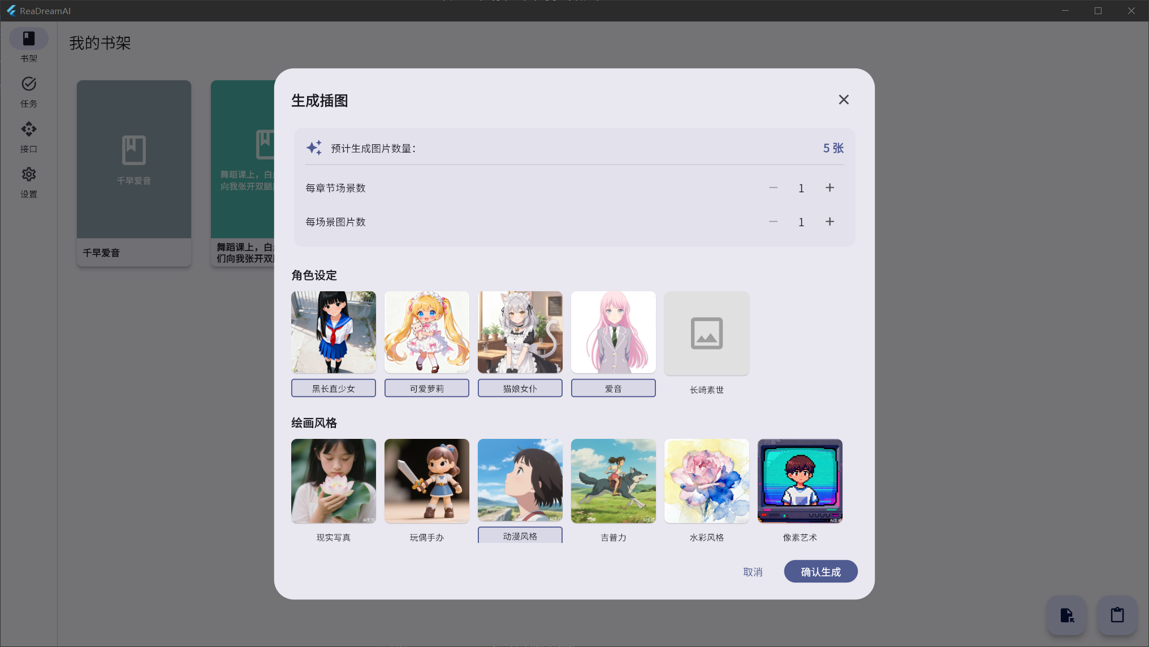This screenshot has width=1149, height=647.
Task: Close the 生成插图 dialog with X
Action: tap(844, 100)
